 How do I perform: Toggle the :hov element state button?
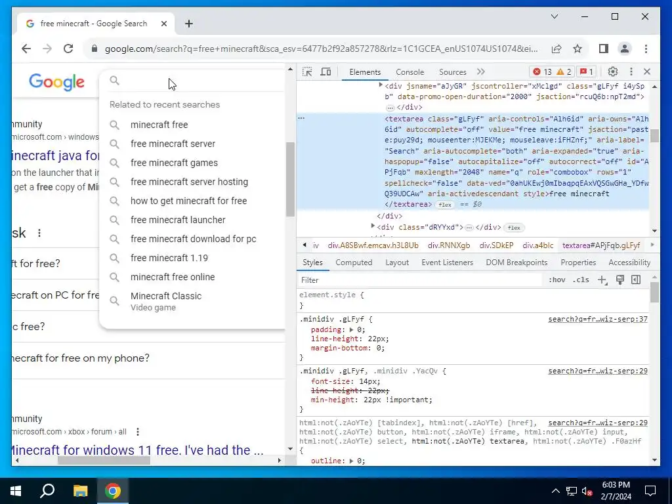[556, 280]
